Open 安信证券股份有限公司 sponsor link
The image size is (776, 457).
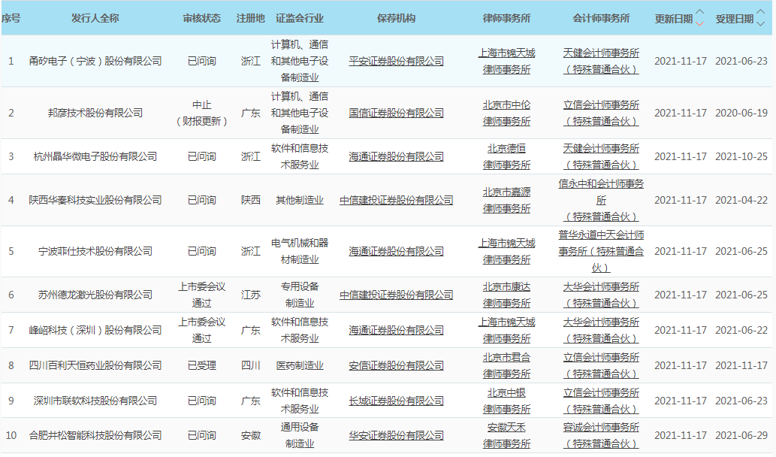[x=396, y=365]
